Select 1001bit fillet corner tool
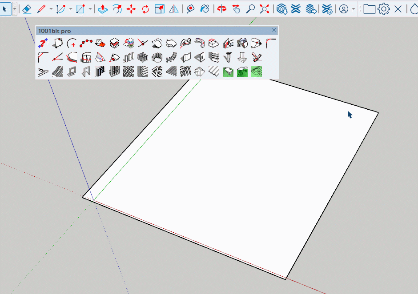418x294 pixels. [x=271, y=43]
